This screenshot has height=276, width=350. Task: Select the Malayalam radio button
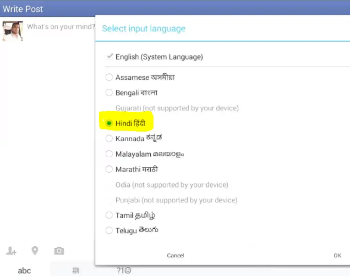pyautogui.click(x=109, y=154)
